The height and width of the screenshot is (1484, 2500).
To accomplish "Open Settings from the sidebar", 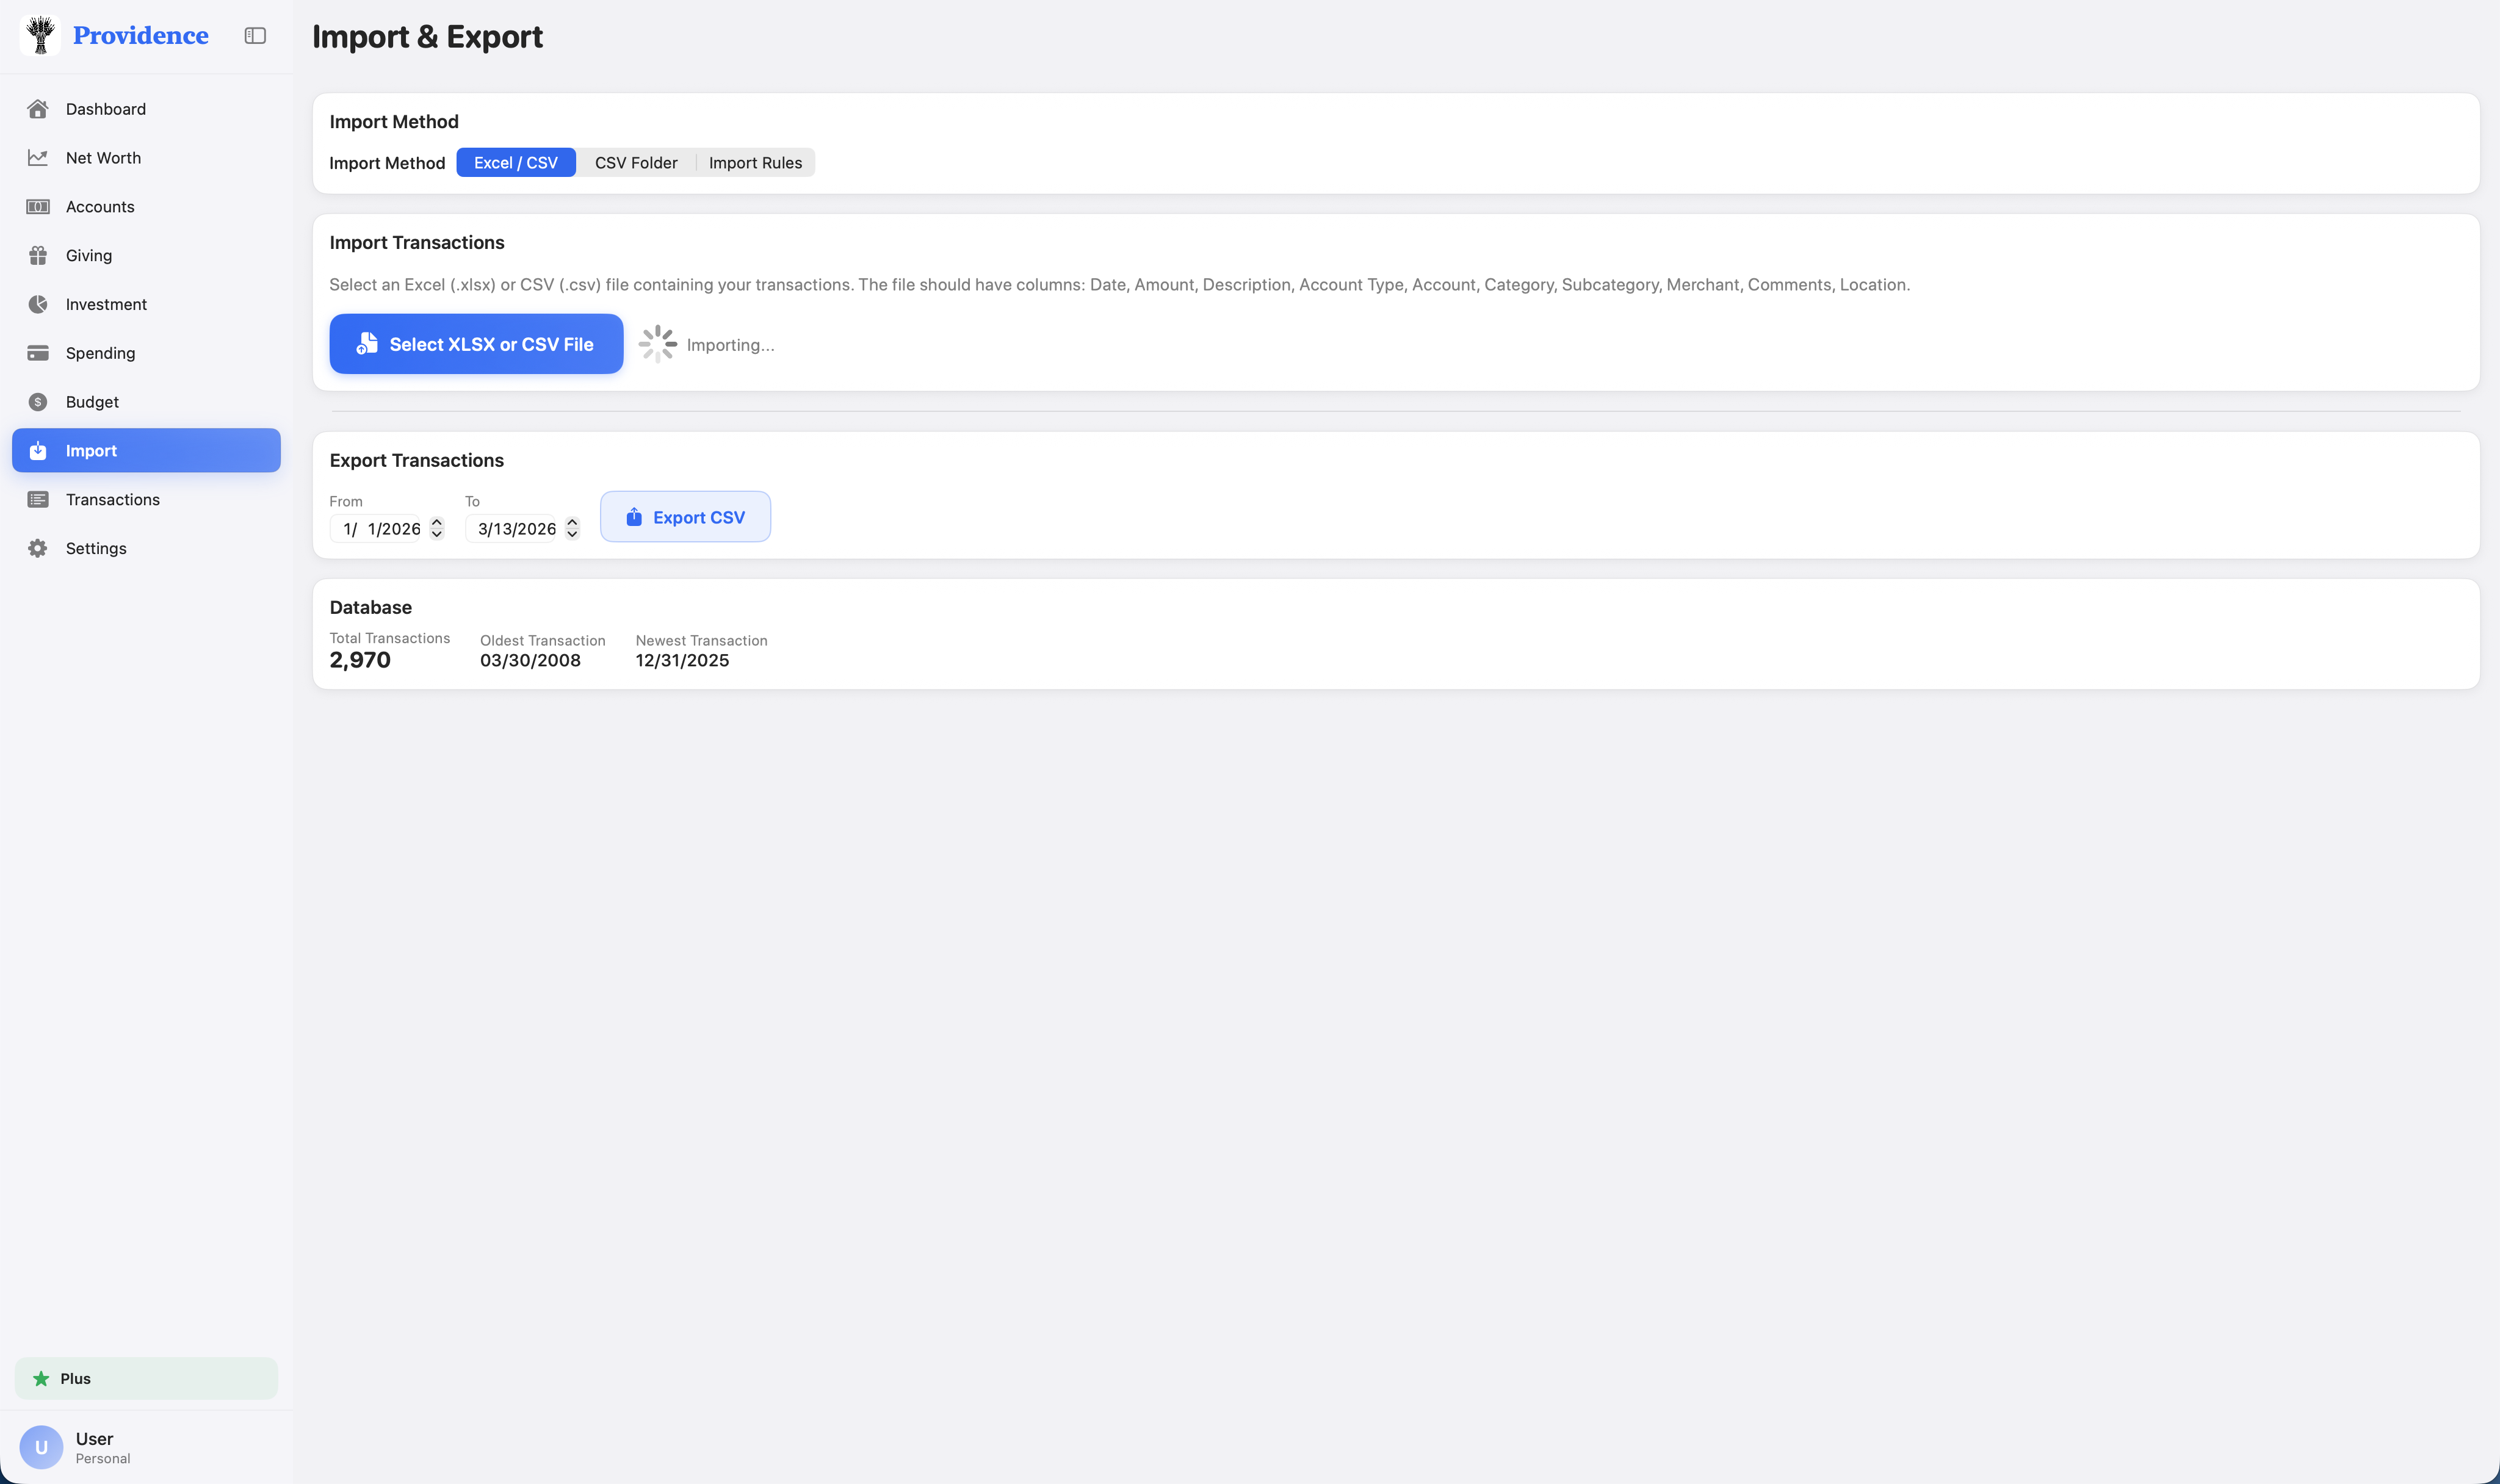I will pos(146,548).
